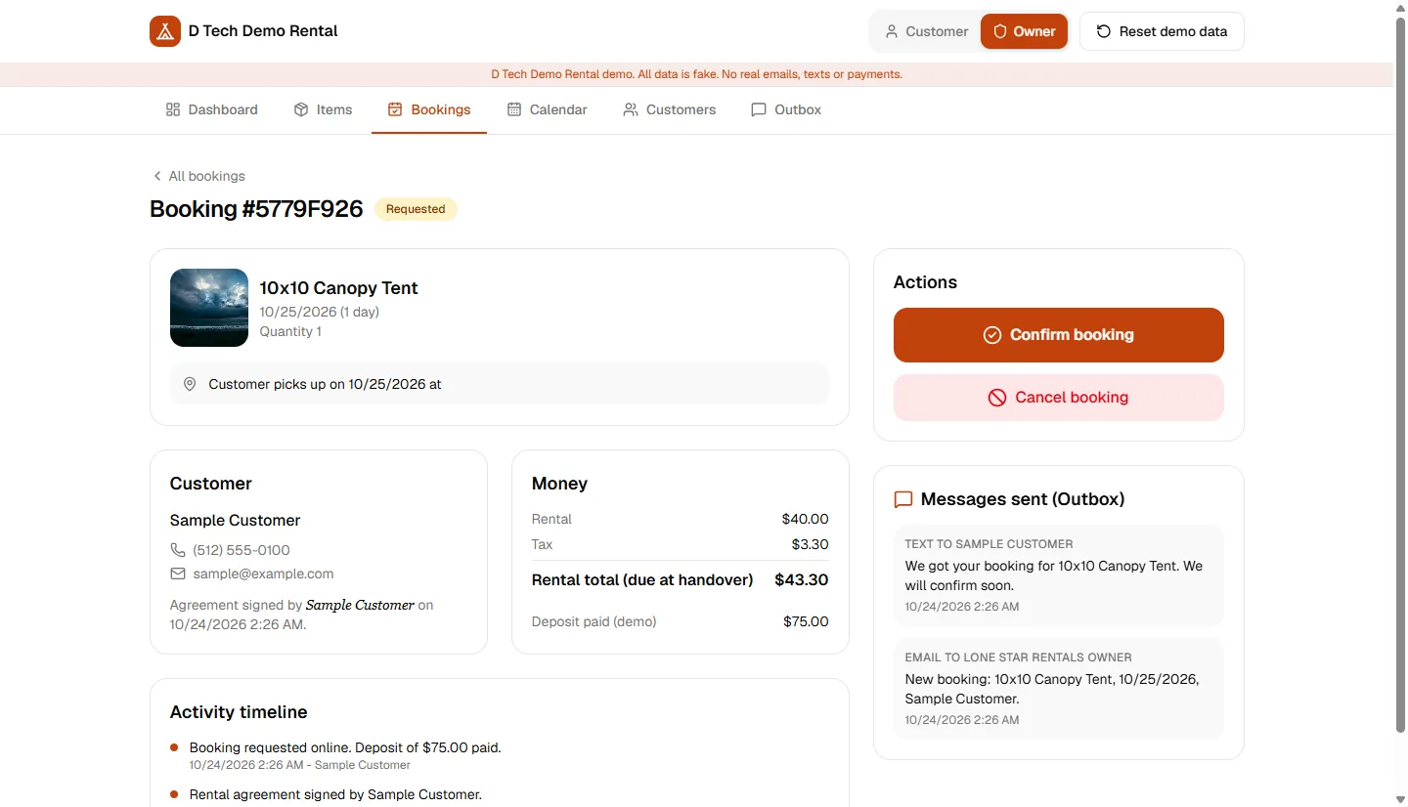1408x807 pixels.
Task: Click the 10x10 Canopy Tent thumbnail
Action: (209, 308)
